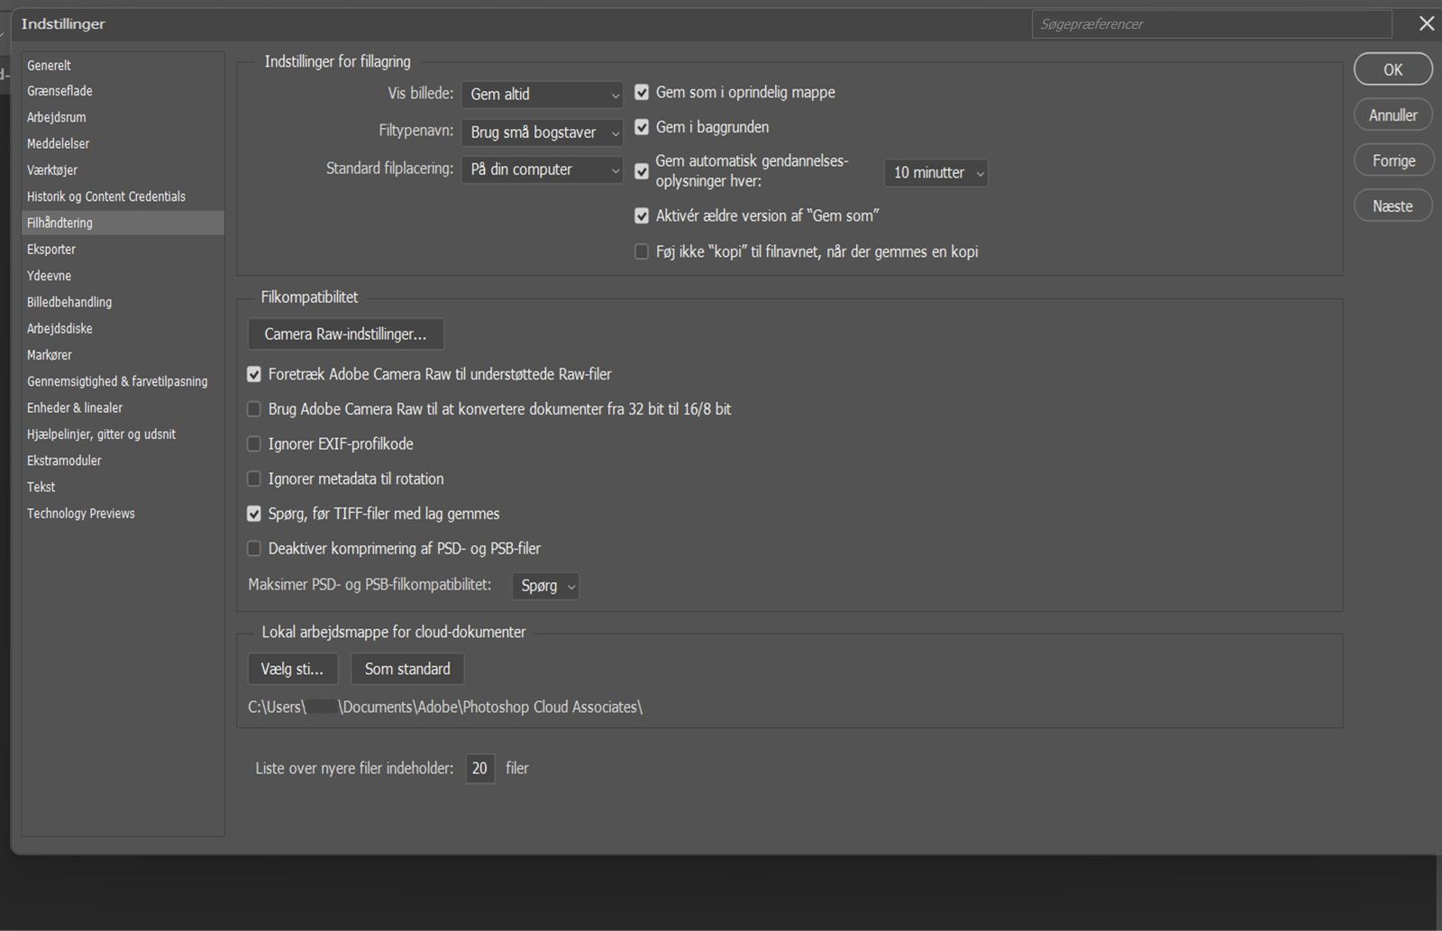Screen dimensions: 1442x931
Task: Open the Filtypenavn dropdown
Action: 543,132
